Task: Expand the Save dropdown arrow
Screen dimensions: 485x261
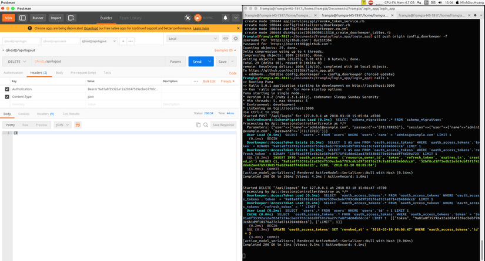Action: click(x=233, y=62)
